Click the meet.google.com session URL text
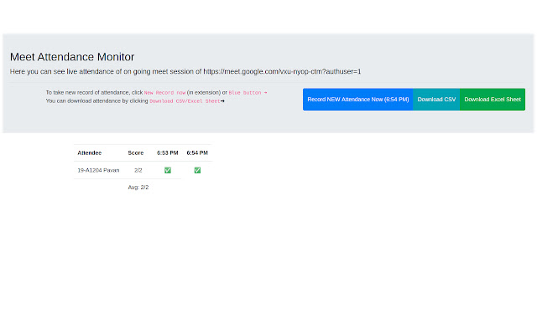 (x=282, y=72)
